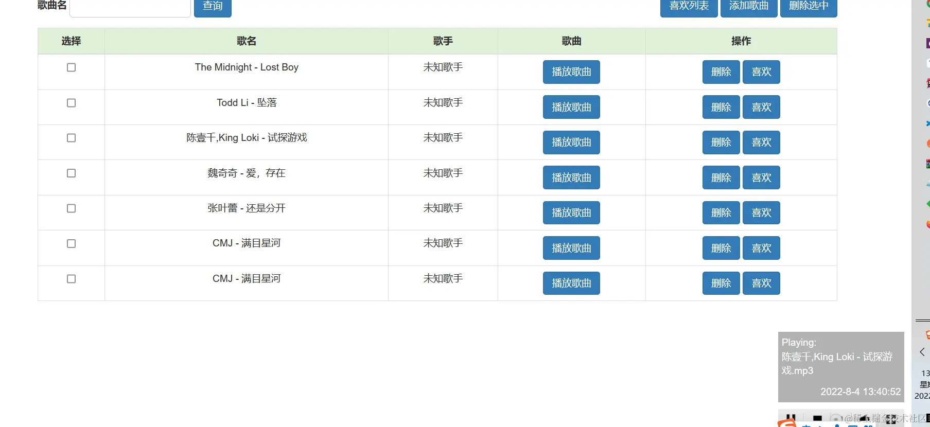Image resolution: width=930 pixels, height=427 pixels.
Task: Click the stop square in the player bar
Action: pyautogui.click(x=817, y=419)
